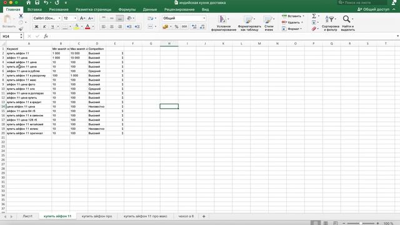Toggle bold Ж formatting

click(x=36, y=26)
